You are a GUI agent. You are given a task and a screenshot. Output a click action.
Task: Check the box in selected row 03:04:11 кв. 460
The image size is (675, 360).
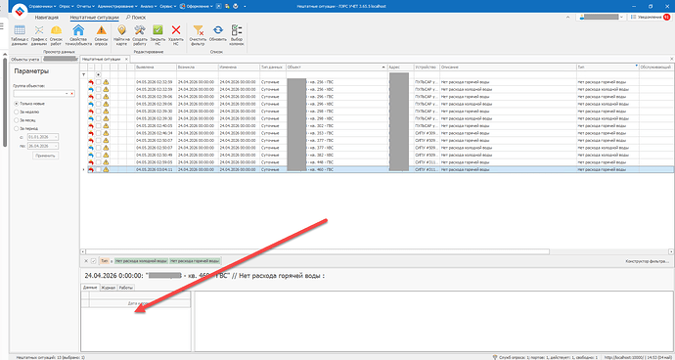(x=99, y=169)
